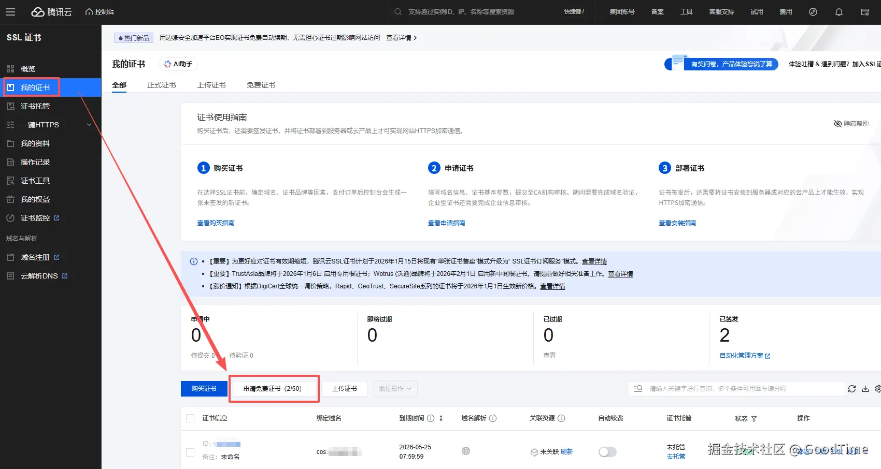Open the notifications bell
Image resolution: width=881 pixels, height=469 pixels.
839,12
